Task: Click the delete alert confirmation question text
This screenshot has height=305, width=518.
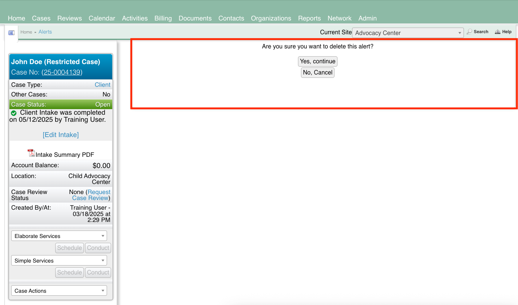Action: click(318, 47)
